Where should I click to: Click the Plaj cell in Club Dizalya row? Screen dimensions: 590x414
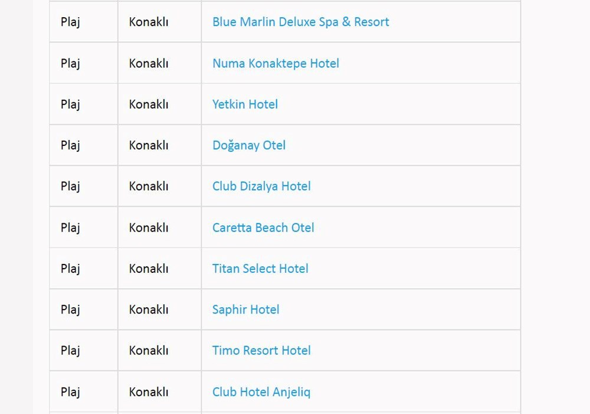[x=70, y=186]
